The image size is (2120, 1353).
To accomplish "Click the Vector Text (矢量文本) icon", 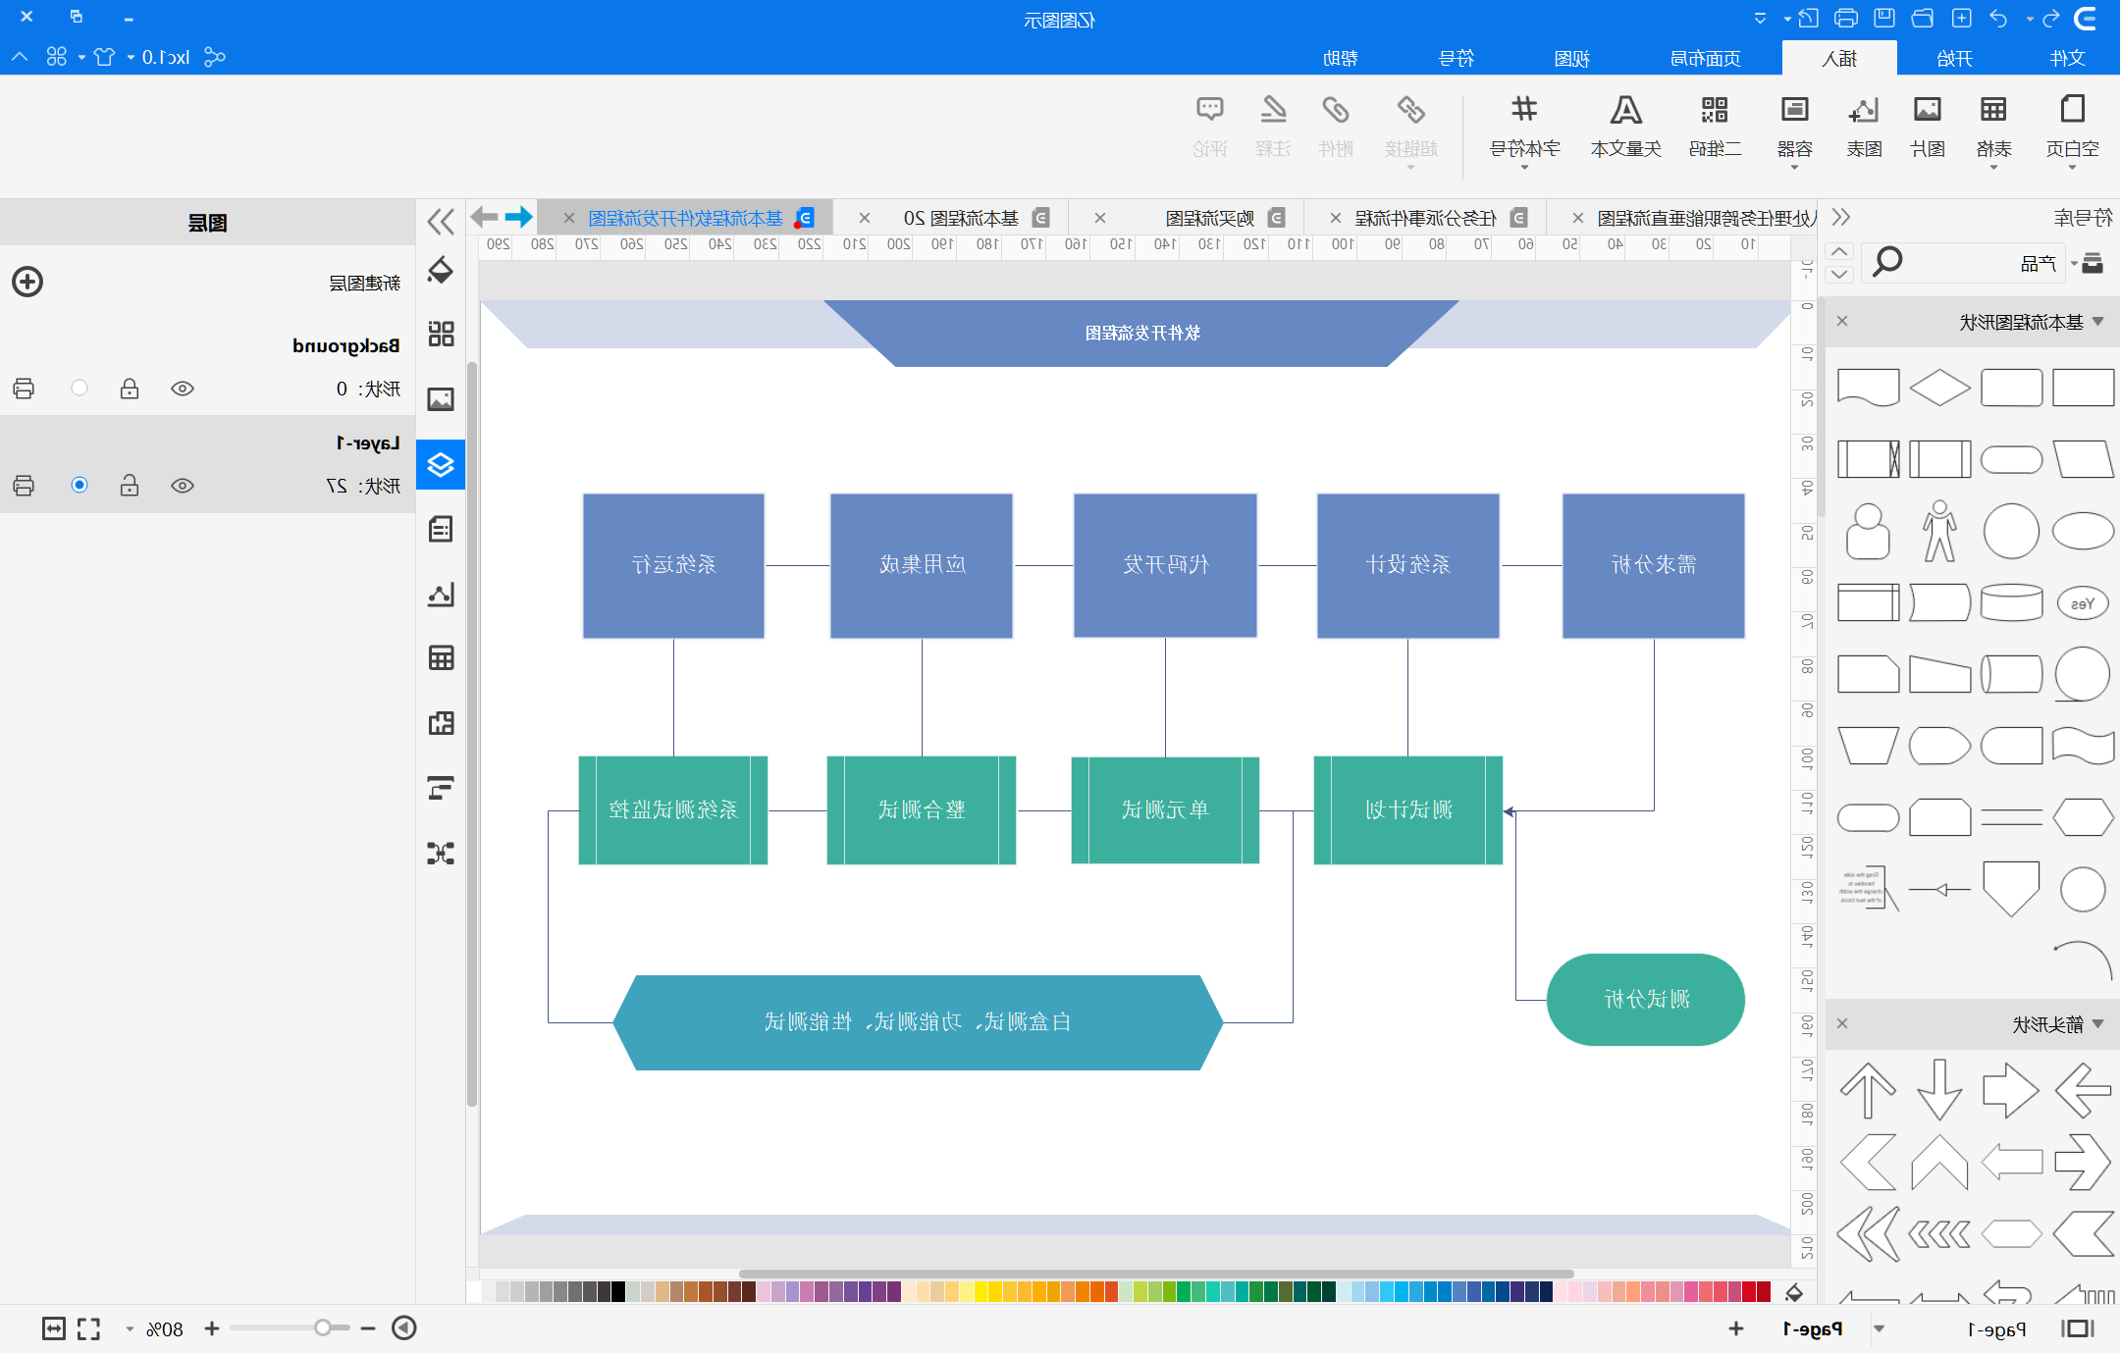I will point(1626,110).
